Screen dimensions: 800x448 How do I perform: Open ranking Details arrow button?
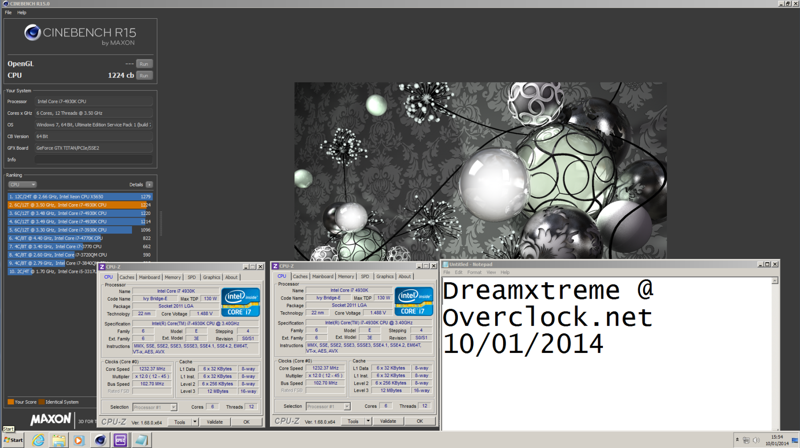tap(149, 184)
